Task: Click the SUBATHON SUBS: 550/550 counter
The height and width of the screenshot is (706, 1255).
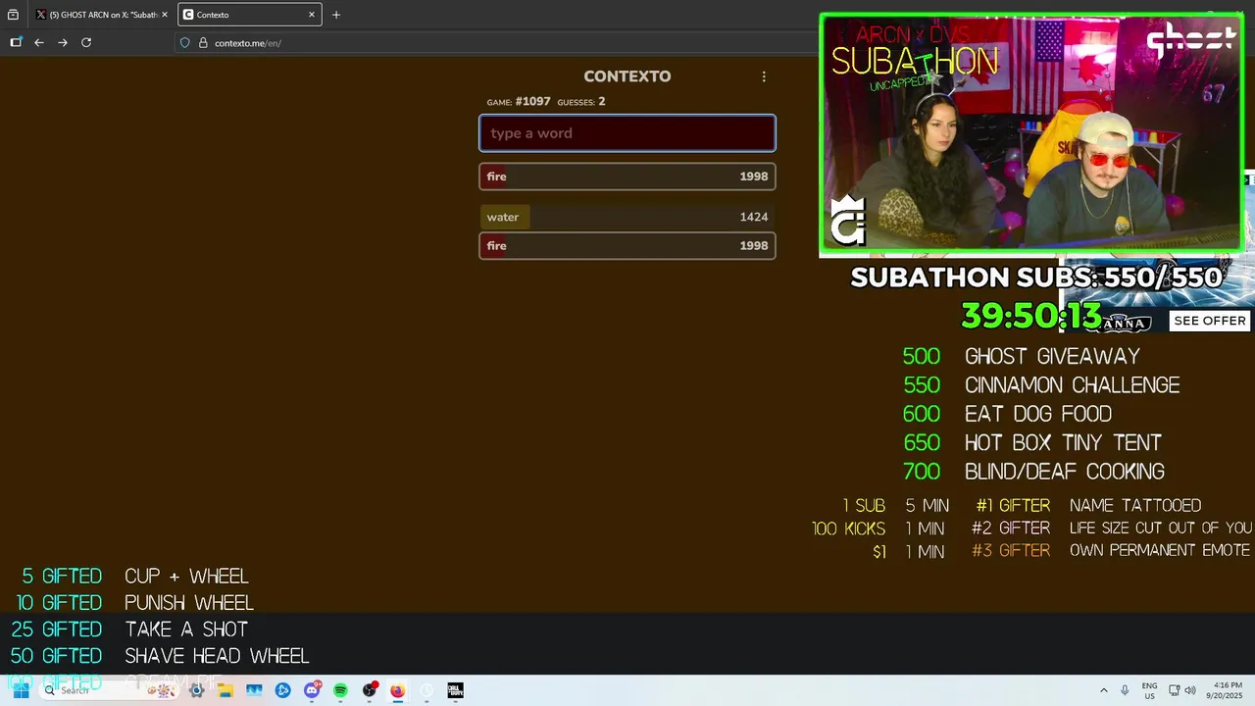Action: point(1036,277)
